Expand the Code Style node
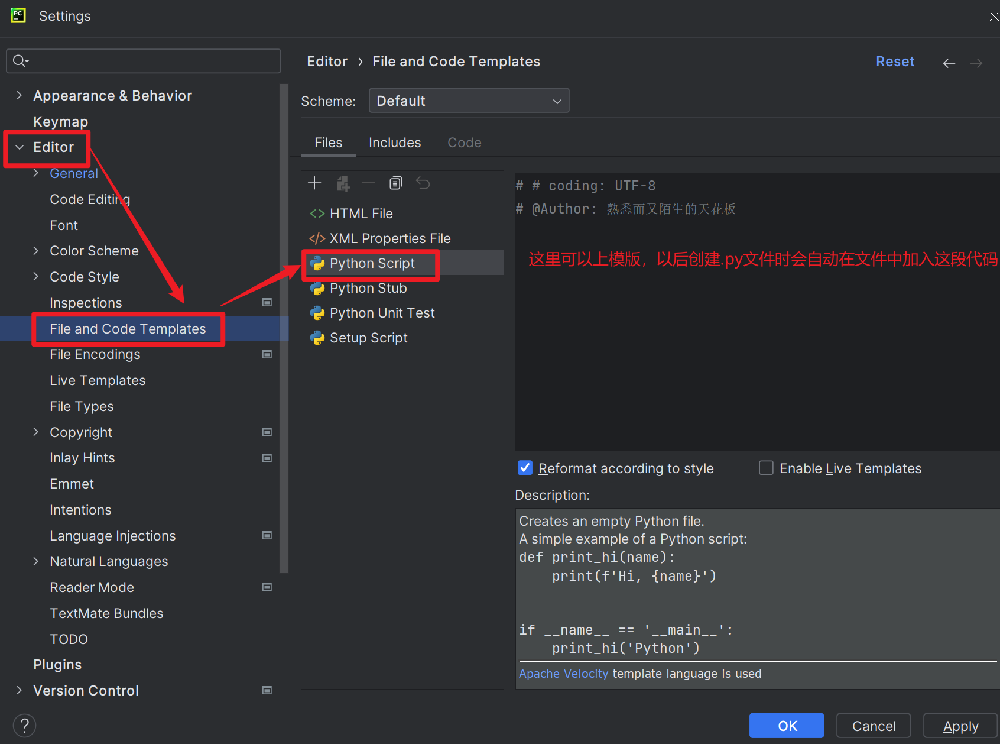The image size is (1000, 744). [x=35, y=277]
